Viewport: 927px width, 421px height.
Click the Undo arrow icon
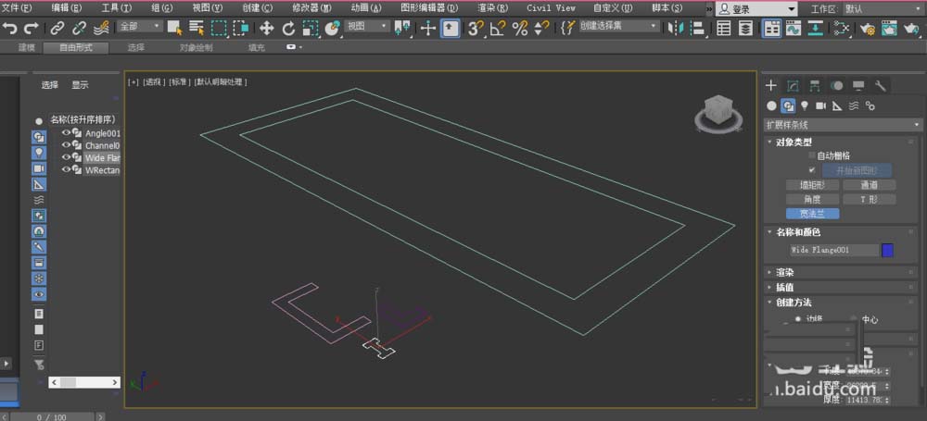10,28
